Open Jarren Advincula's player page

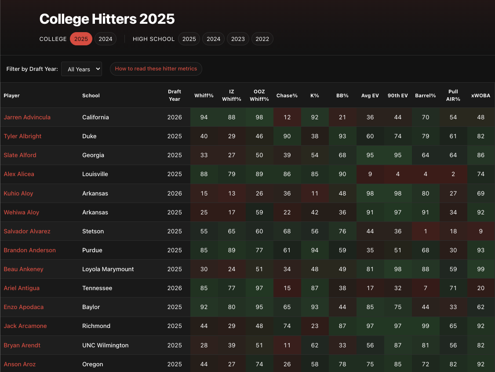point(27,117)
